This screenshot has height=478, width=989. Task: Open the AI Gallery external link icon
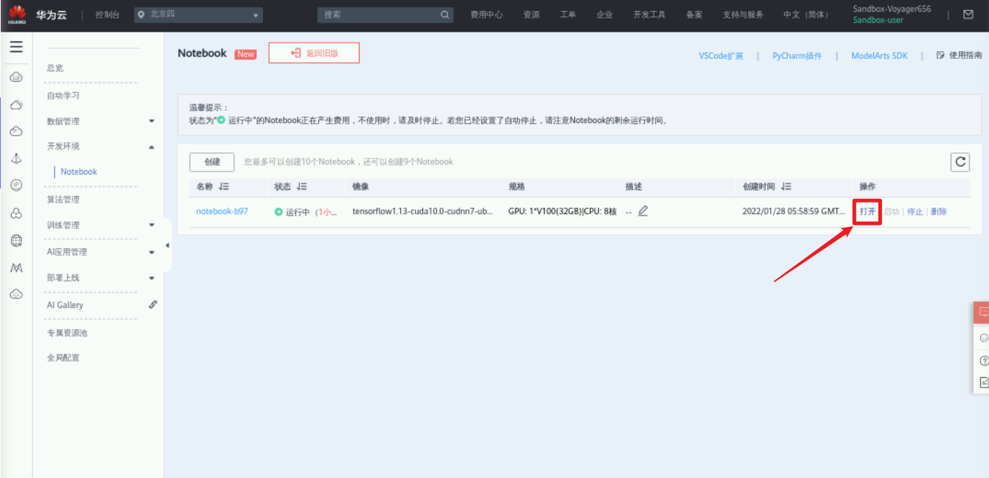coord(153,304)
